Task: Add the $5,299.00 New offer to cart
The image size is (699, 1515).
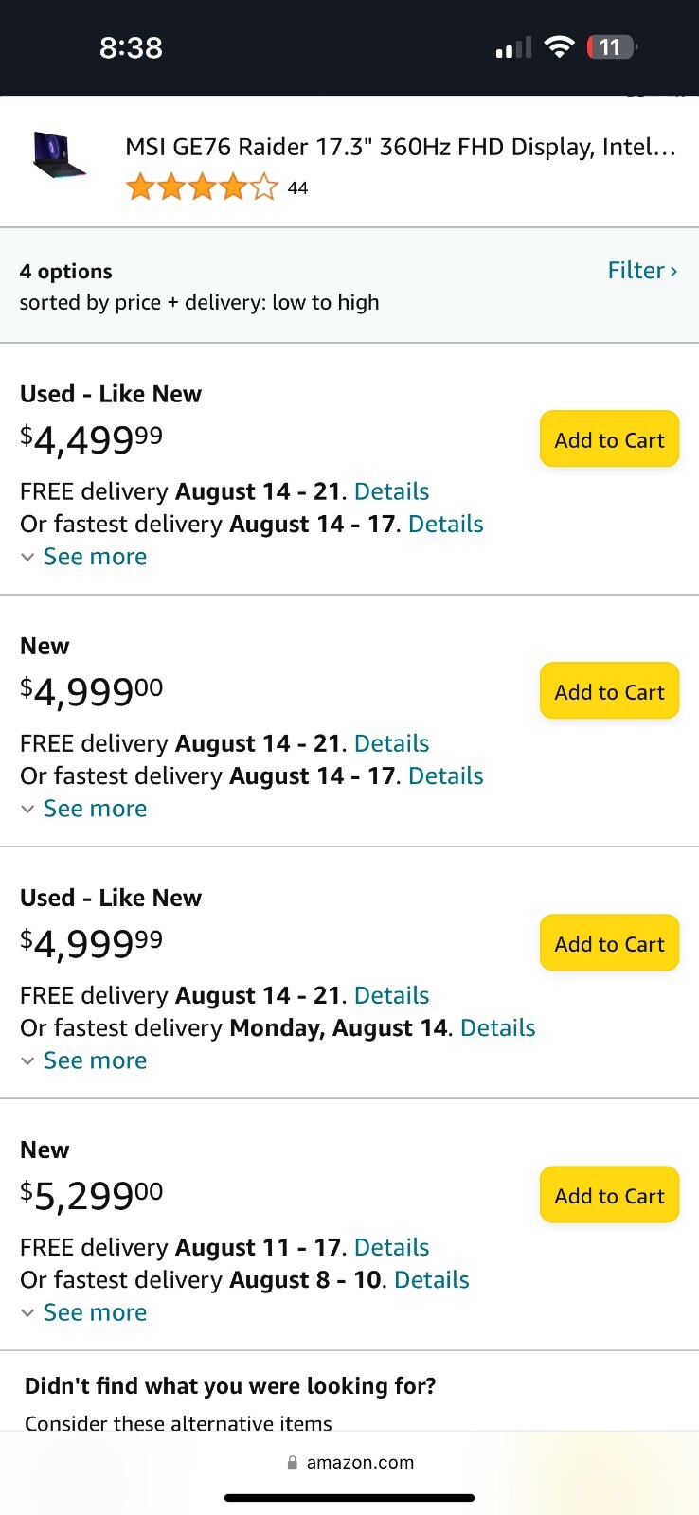Action: (610, 1195)
